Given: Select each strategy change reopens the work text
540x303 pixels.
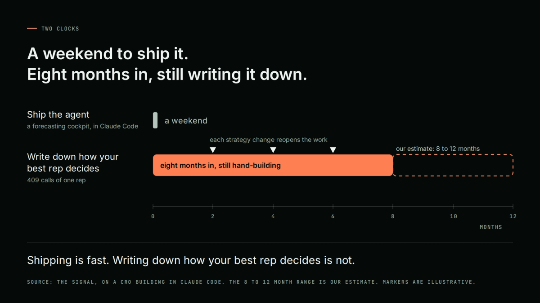Looking at the screenshot, I should click(269, 140).
